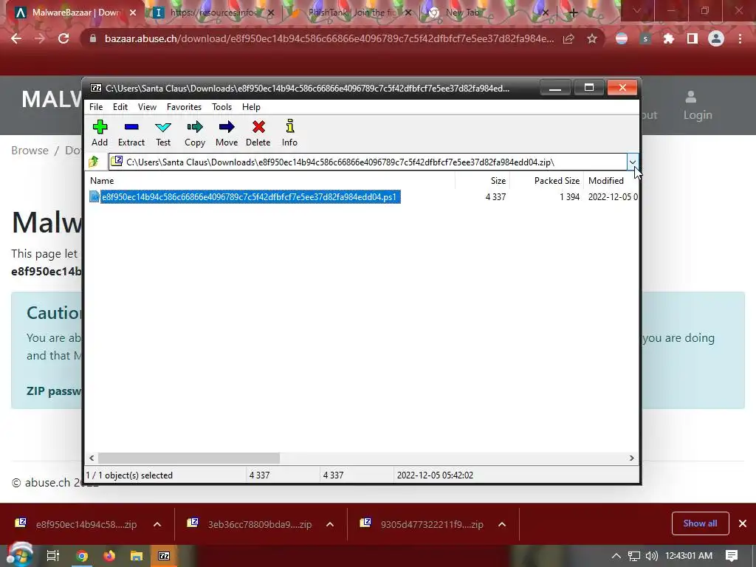Switch to the PhishTank browser tab

(x=352, y=13)
